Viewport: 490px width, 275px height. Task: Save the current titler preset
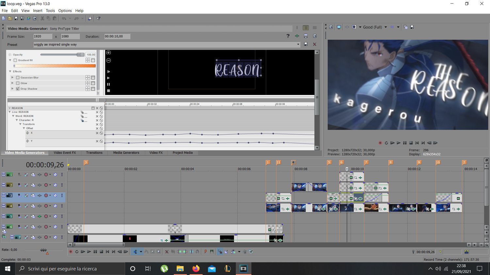306,44
